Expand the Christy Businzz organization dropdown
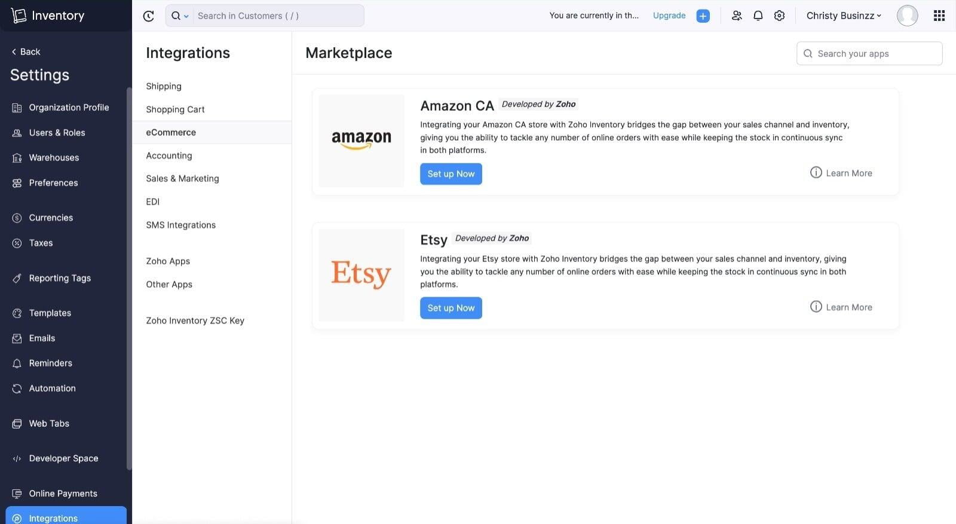 point(844,16)
